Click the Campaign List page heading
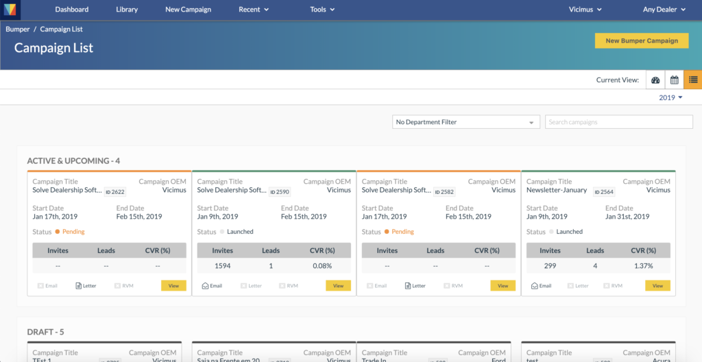The width and height of the screenshot is (702, 362). tap(53, 48)
